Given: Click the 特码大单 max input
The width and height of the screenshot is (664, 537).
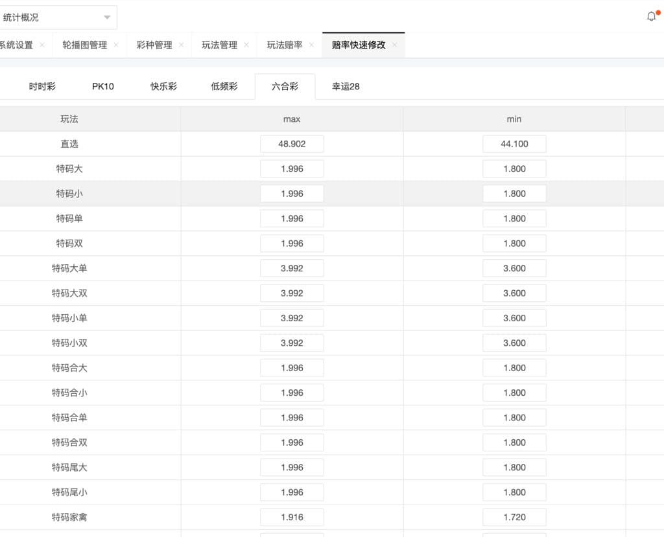Looking at the screenshot, I should tap(292, 268).
